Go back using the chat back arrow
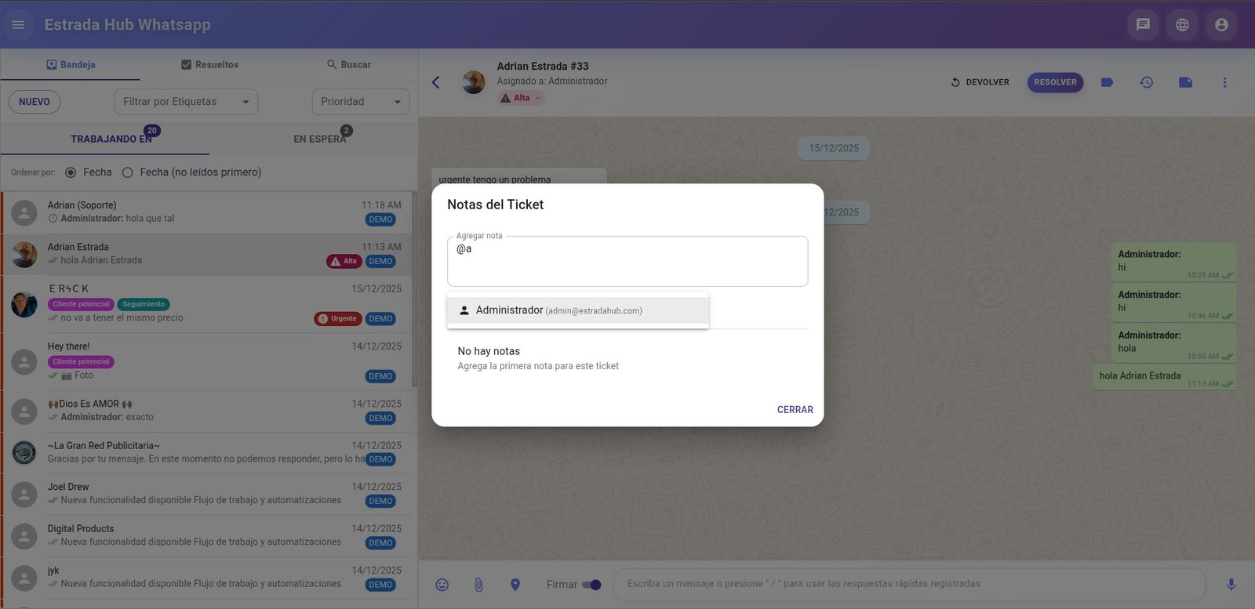This screenshot has height=609, width=1255. tap(435, 82)
